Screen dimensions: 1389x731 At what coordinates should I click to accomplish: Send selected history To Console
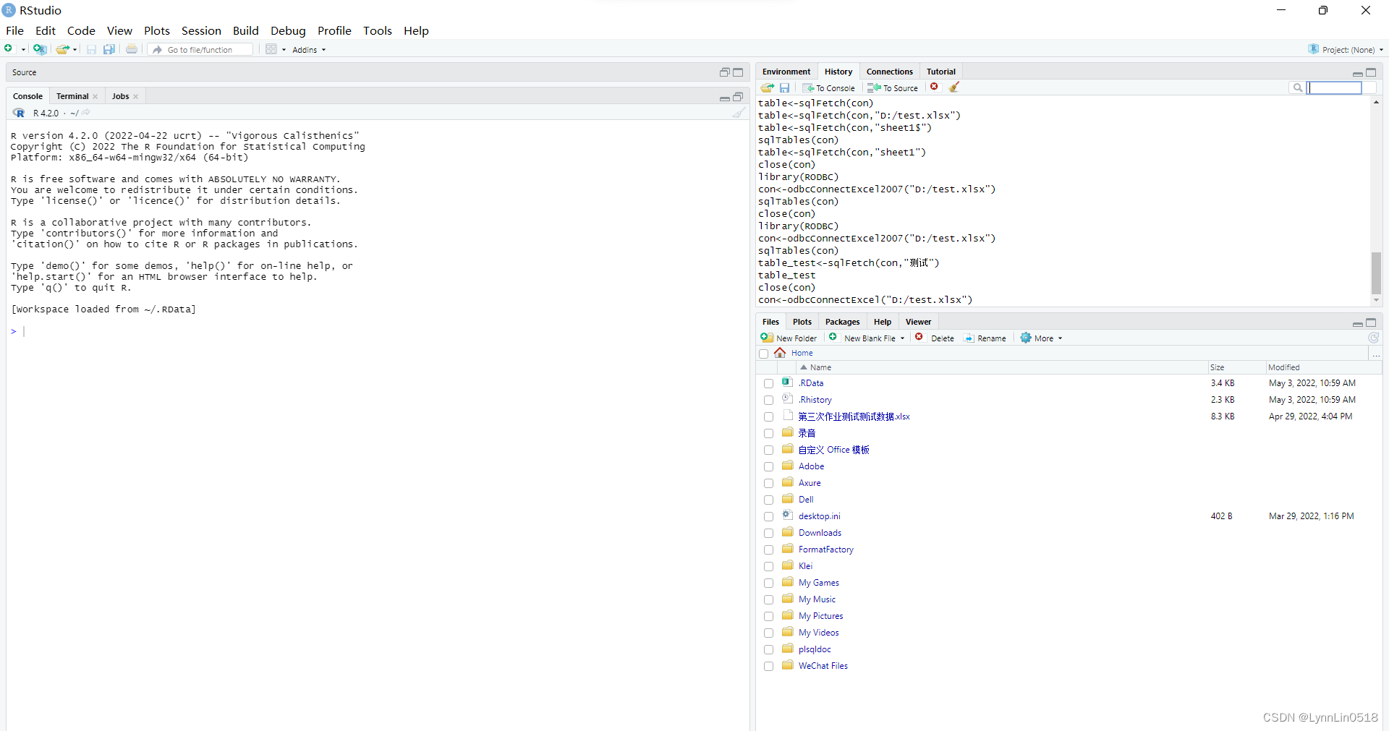pos(829,87)
